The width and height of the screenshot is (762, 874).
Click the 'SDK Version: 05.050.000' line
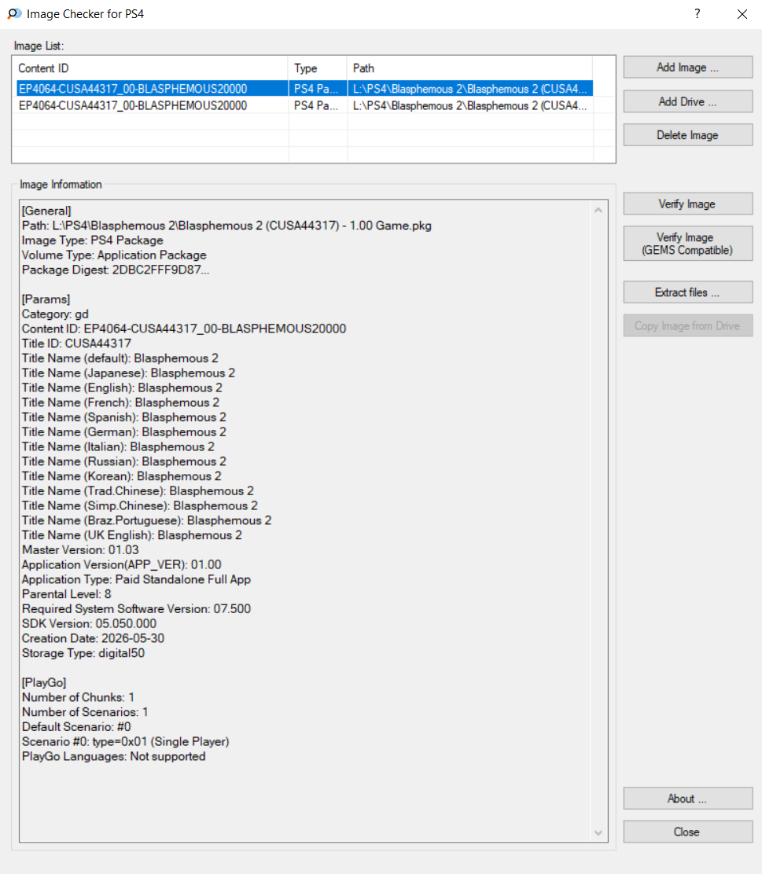pos(89,624)
